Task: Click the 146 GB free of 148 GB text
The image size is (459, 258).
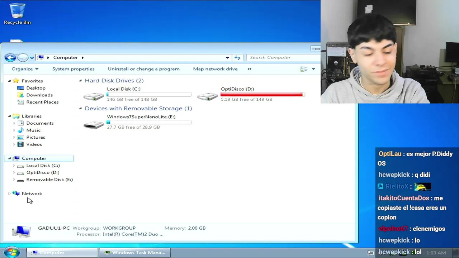Action: (x=132, y=99)
